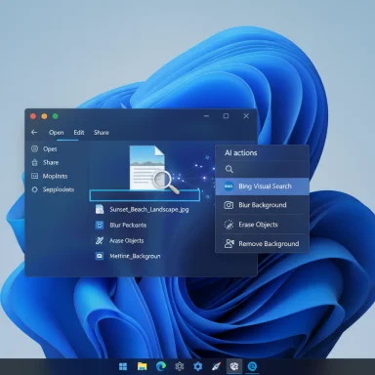Click the Erase Objects dotted-circle icon
The height and width of the screenshot is (375, 375).
tap(229, 225)
